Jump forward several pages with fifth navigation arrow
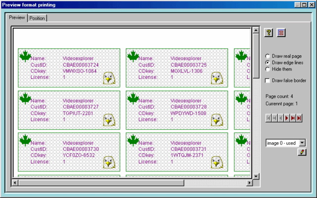This screenshot has width=317, height=198. (x=293, y=118)
